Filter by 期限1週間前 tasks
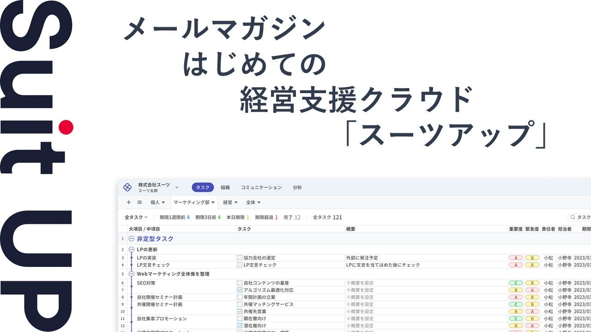Viewport: 591px width, 332px height. click(x=175, y=217)
